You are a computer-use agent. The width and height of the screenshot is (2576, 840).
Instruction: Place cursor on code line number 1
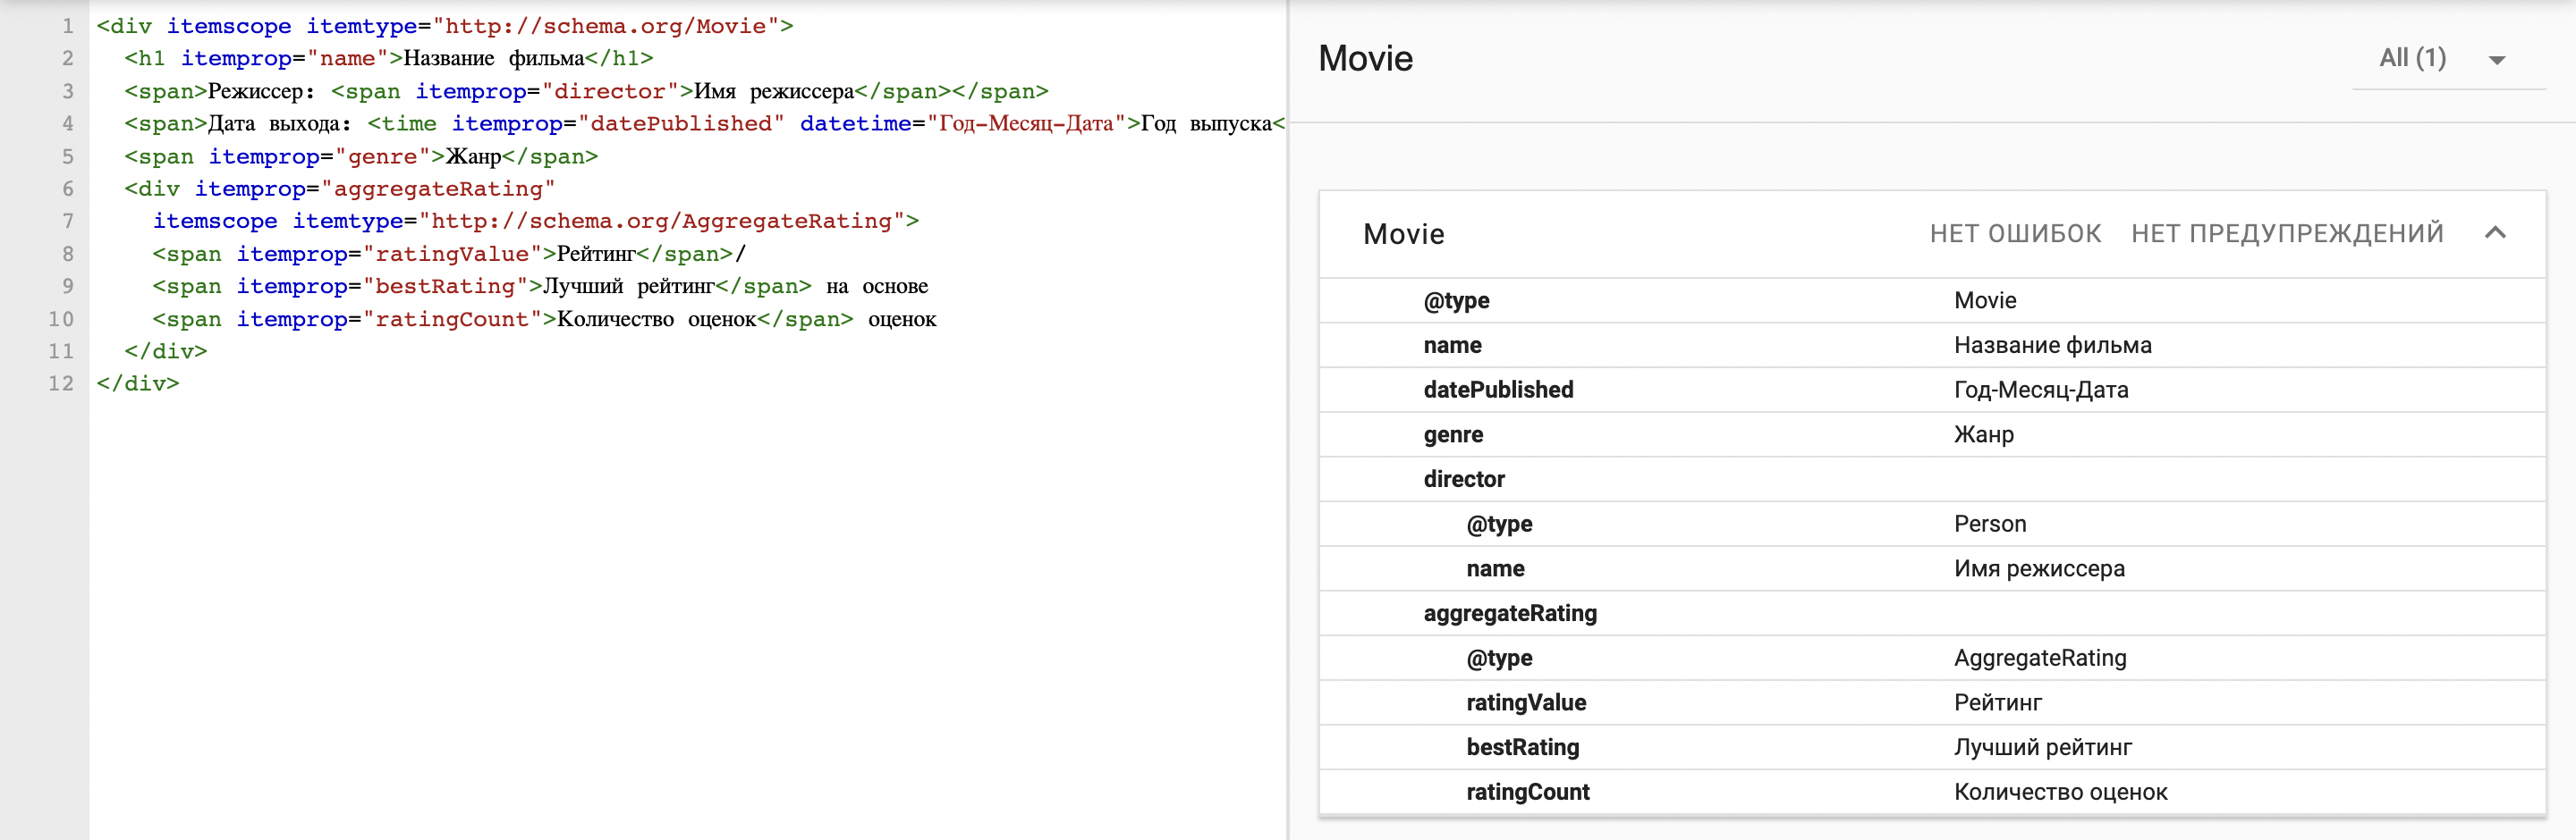point(67,26)
